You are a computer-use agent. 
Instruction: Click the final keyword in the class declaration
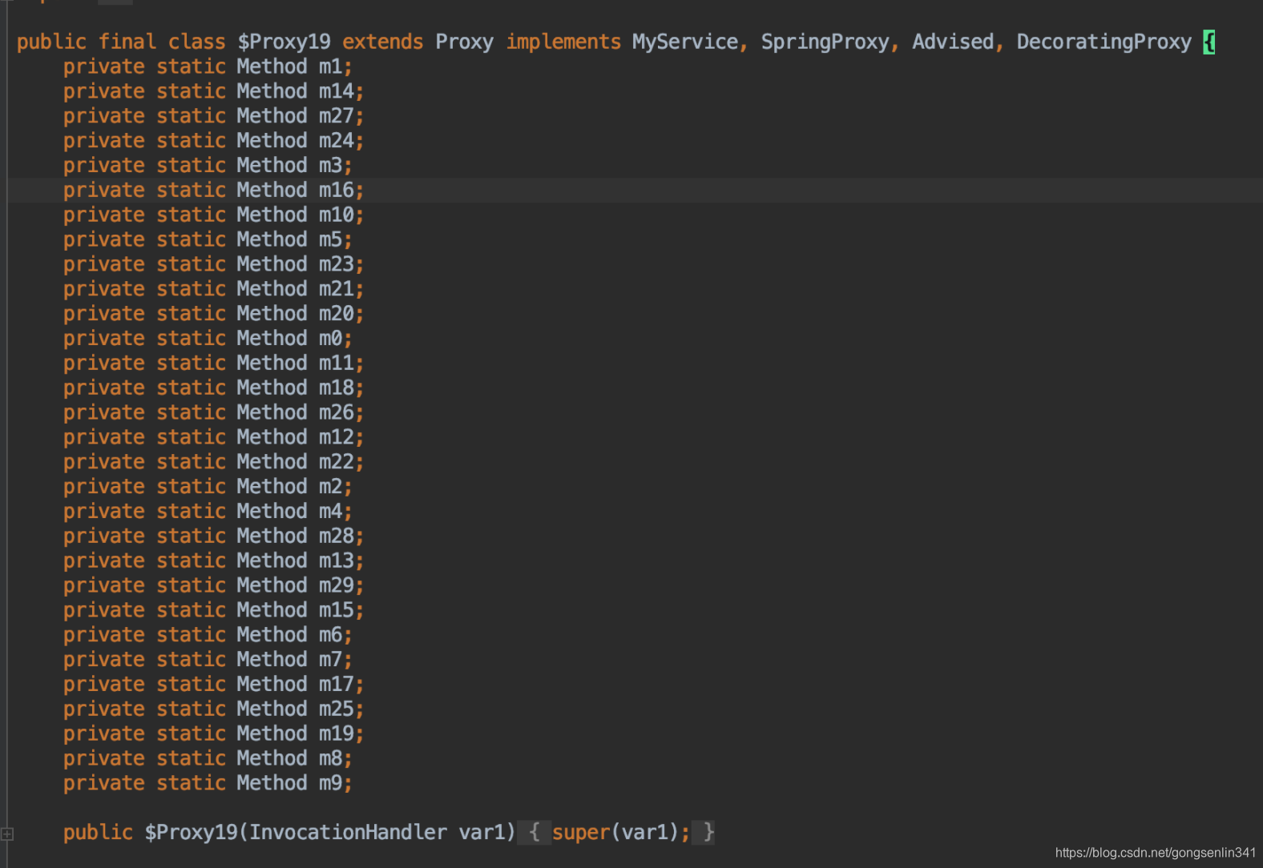click(127, 42)
